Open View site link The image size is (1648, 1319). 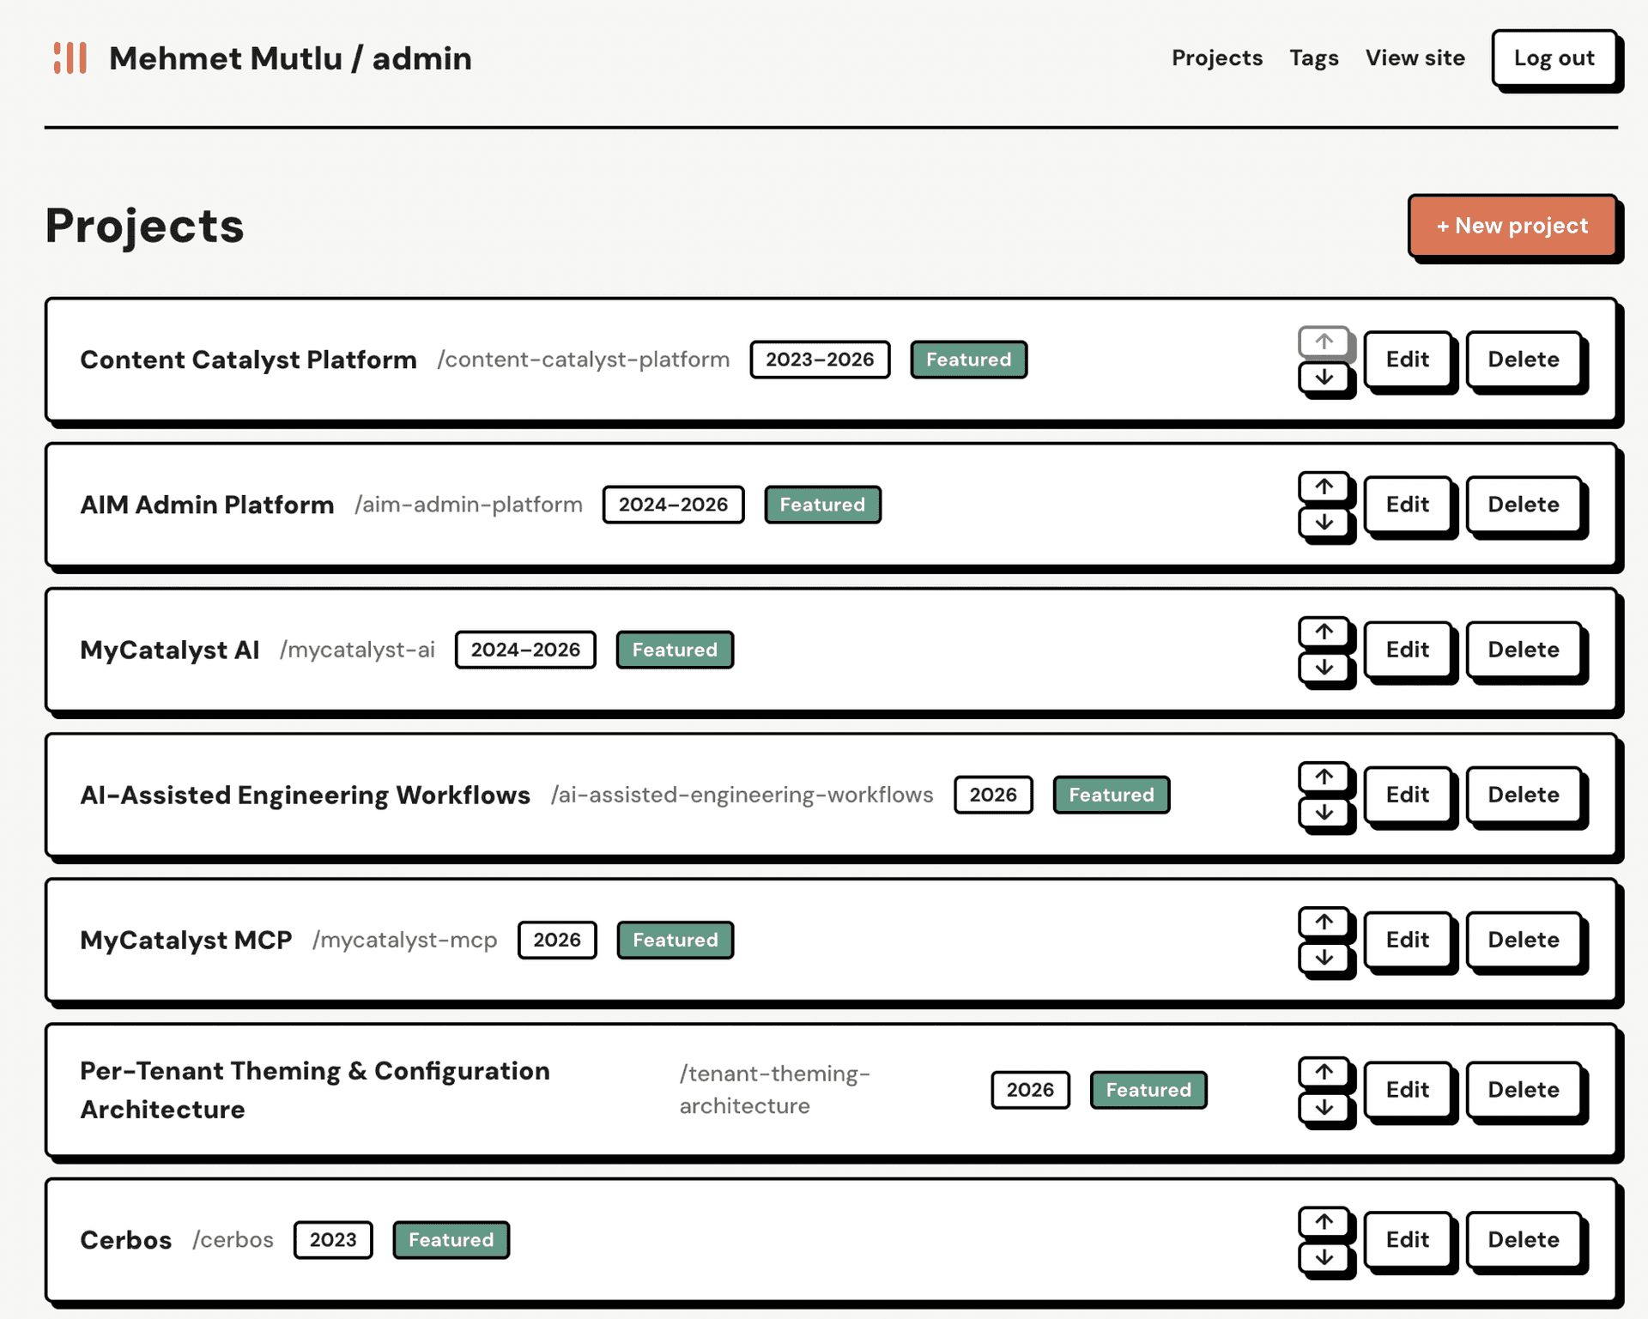tap(1415, 57)
